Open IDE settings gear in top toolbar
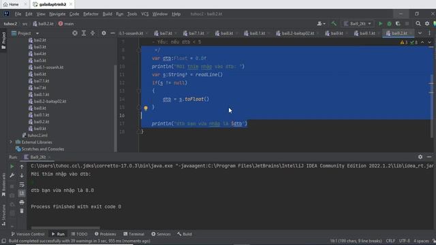The image size is (436, 245). 427,24
